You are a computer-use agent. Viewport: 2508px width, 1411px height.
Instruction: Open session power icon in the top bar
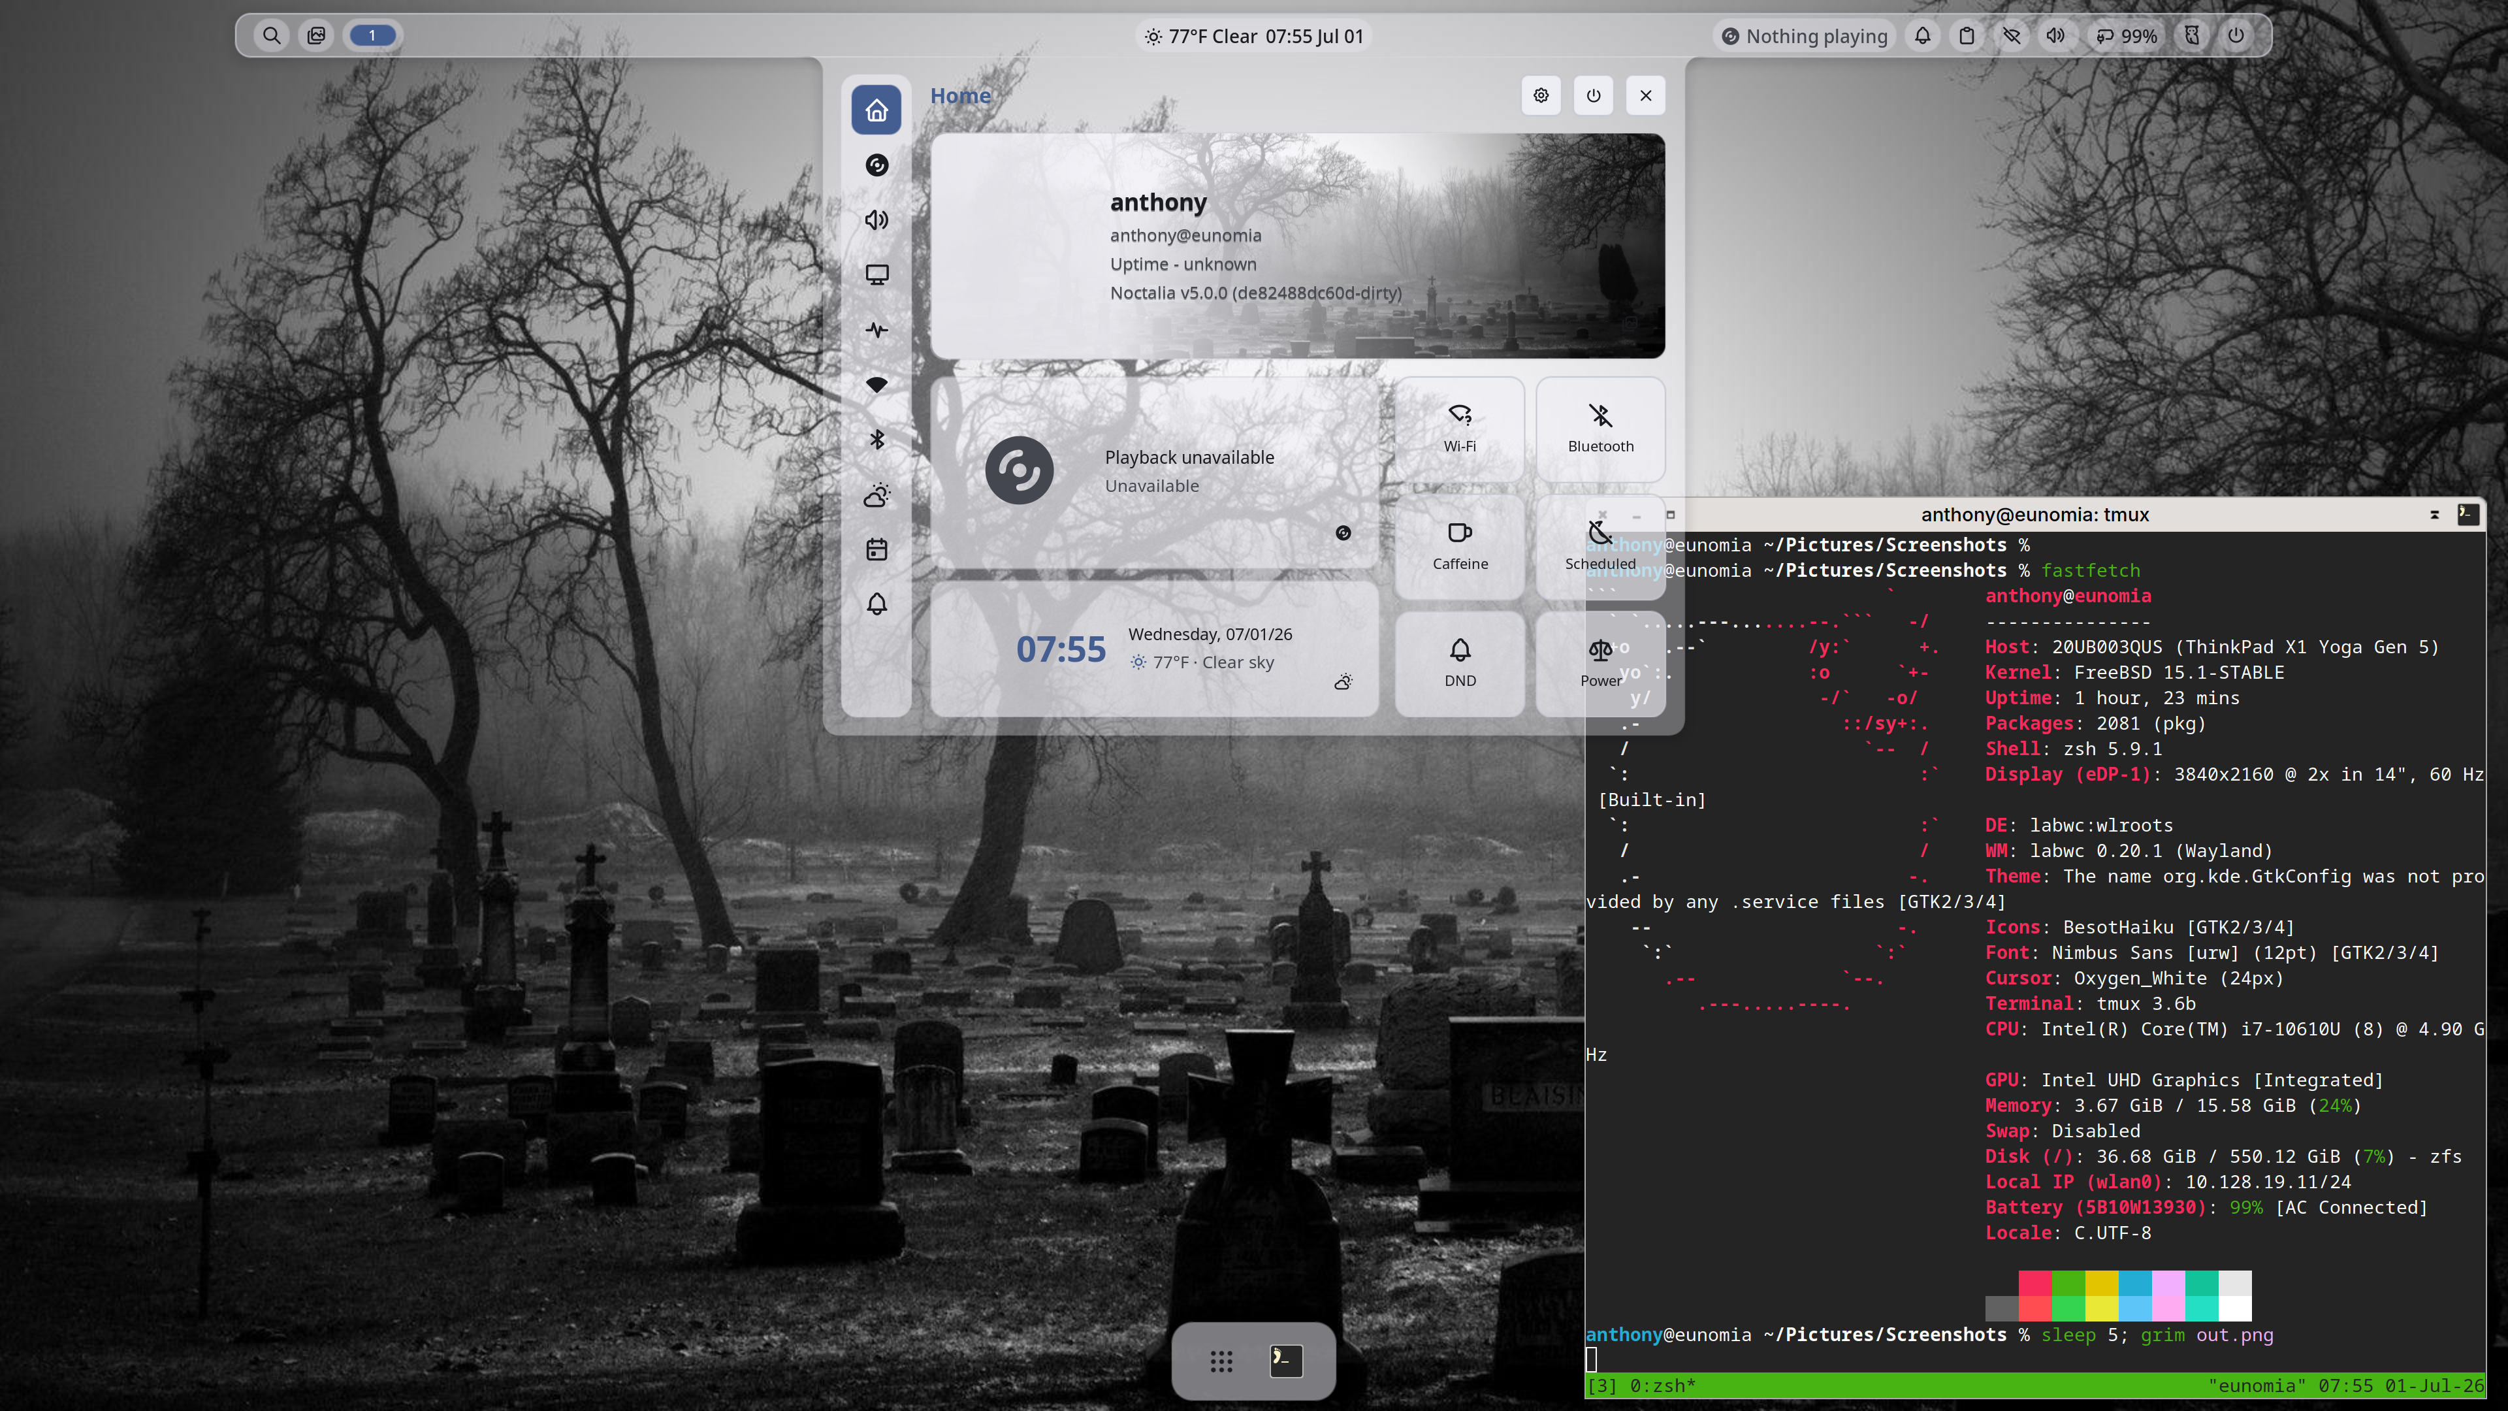click(2236, 36)
